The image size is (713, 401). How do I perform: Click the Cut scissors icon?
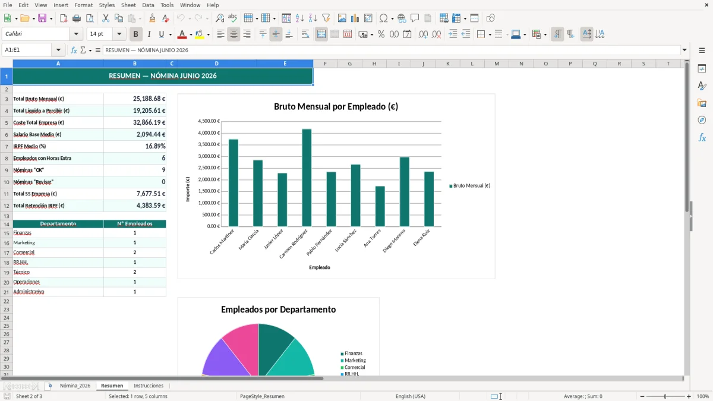tap(106, 18)
